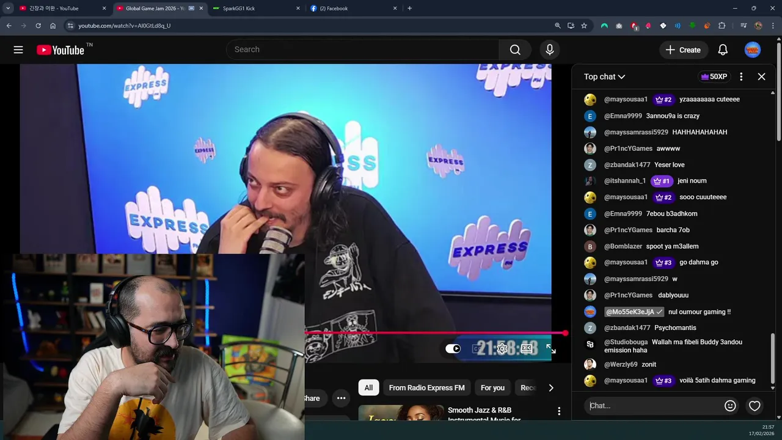Click the search magnifier button
782x440 pixels.
515,50
